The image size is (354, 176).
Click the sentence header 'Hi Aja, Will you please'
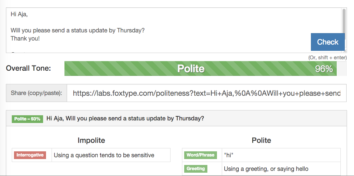click(x=125, y=119)
